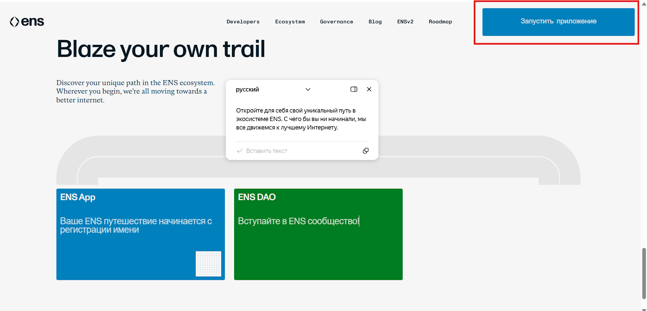This screenshot has height=311, width=647.
Task: Go to the Blog page
Action: [375, 22]
